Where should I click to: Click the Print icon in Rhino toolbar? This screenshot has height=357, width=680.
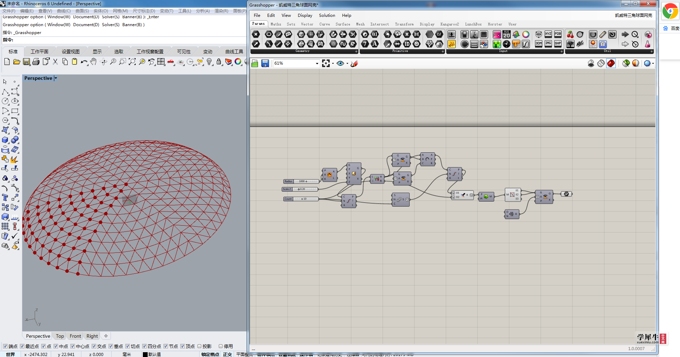[x=36, y=62]
